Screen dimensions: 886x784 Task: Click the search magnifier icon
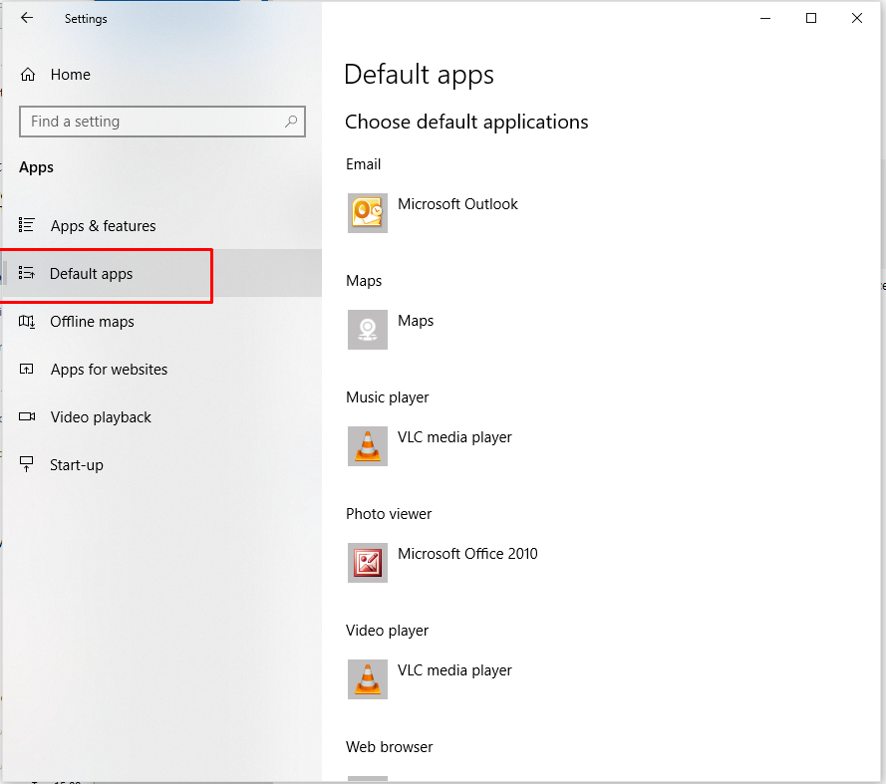click(291, 121)
